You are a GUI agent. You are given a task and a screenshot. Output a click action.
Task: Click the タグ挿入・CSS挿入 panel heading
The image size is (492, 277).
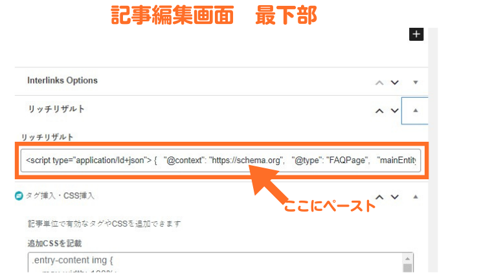coord(60,195)
